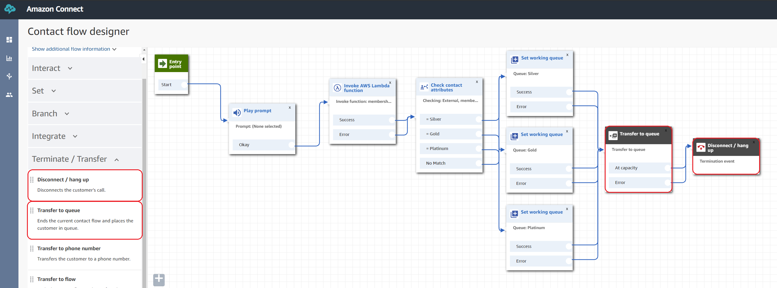This screenshot has height=288, width=777.
Task: Open the users sidebar icon
Action: coord(9,95)
